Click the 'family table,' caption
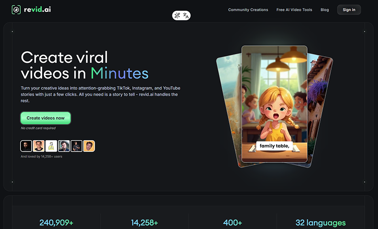Image resolution: width=378 pixels, height=229 pixels. coord(275,146)
